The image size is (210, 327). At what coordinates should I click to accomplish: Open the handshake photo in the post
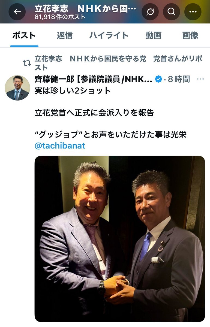(x=120, y=239)
